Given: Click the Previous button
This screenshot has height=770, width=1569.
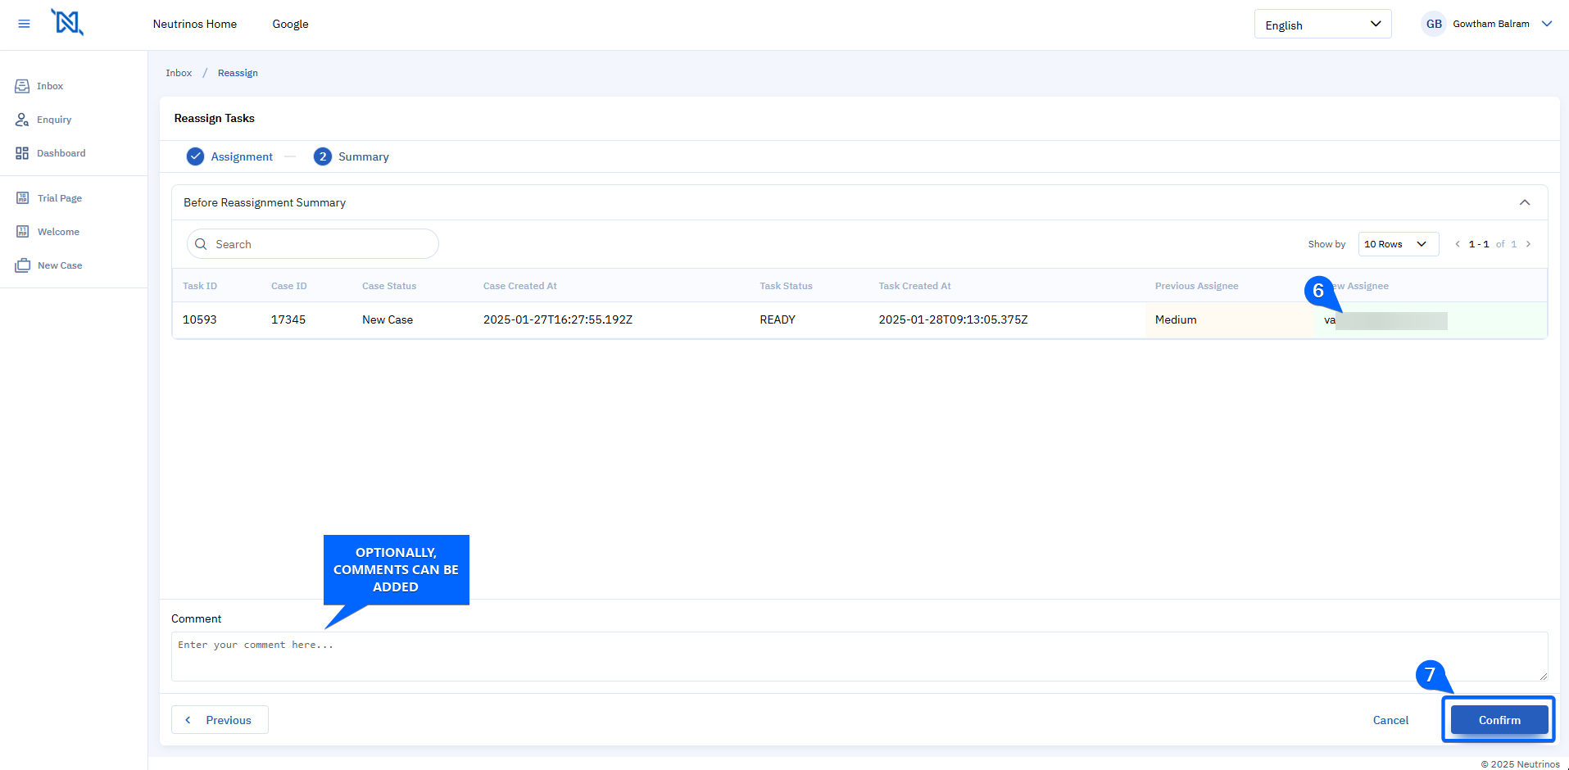Looking at the screenshot, I should (x=220, y=720).
